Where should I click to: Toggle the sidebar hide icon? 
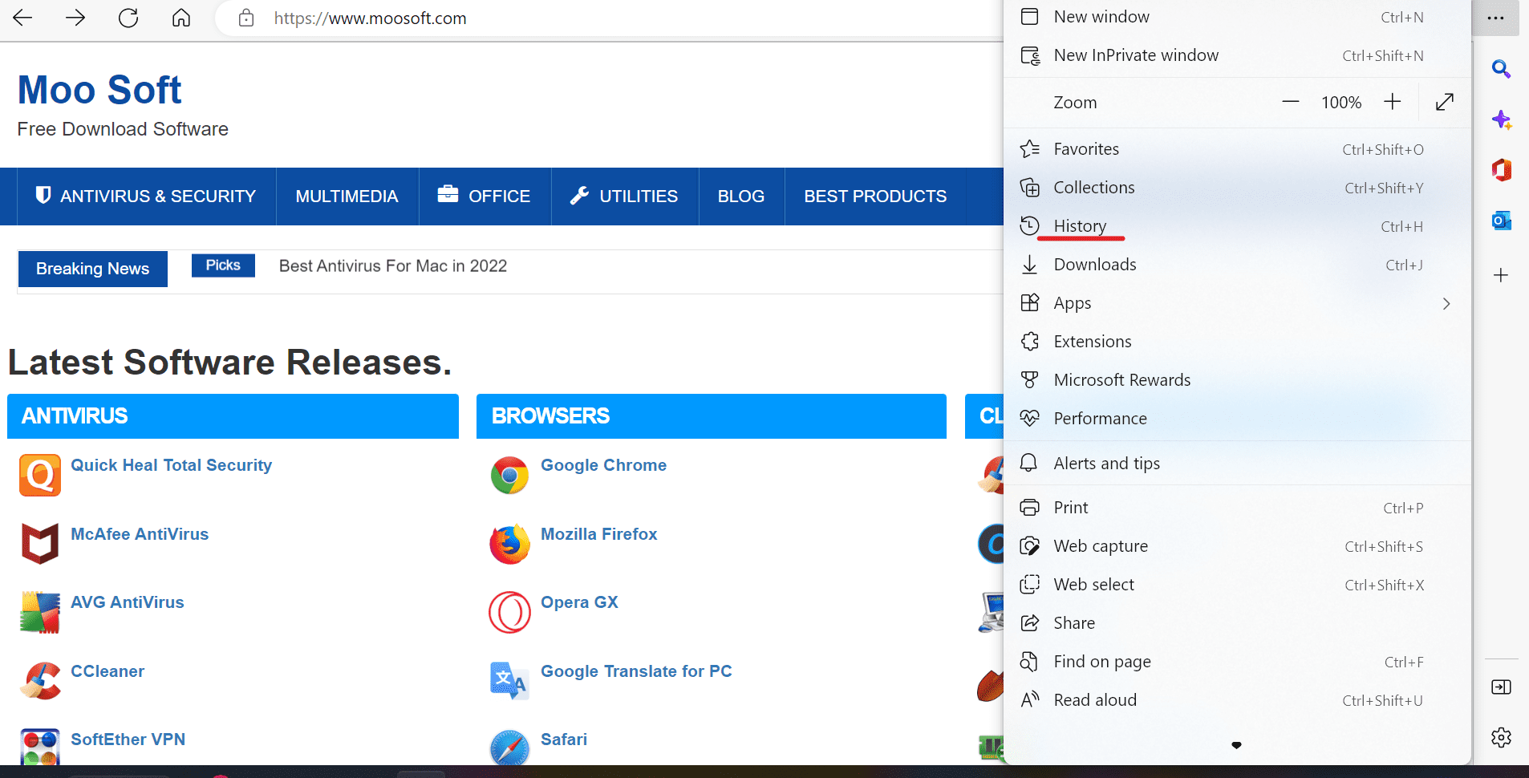click(1501, 687)
